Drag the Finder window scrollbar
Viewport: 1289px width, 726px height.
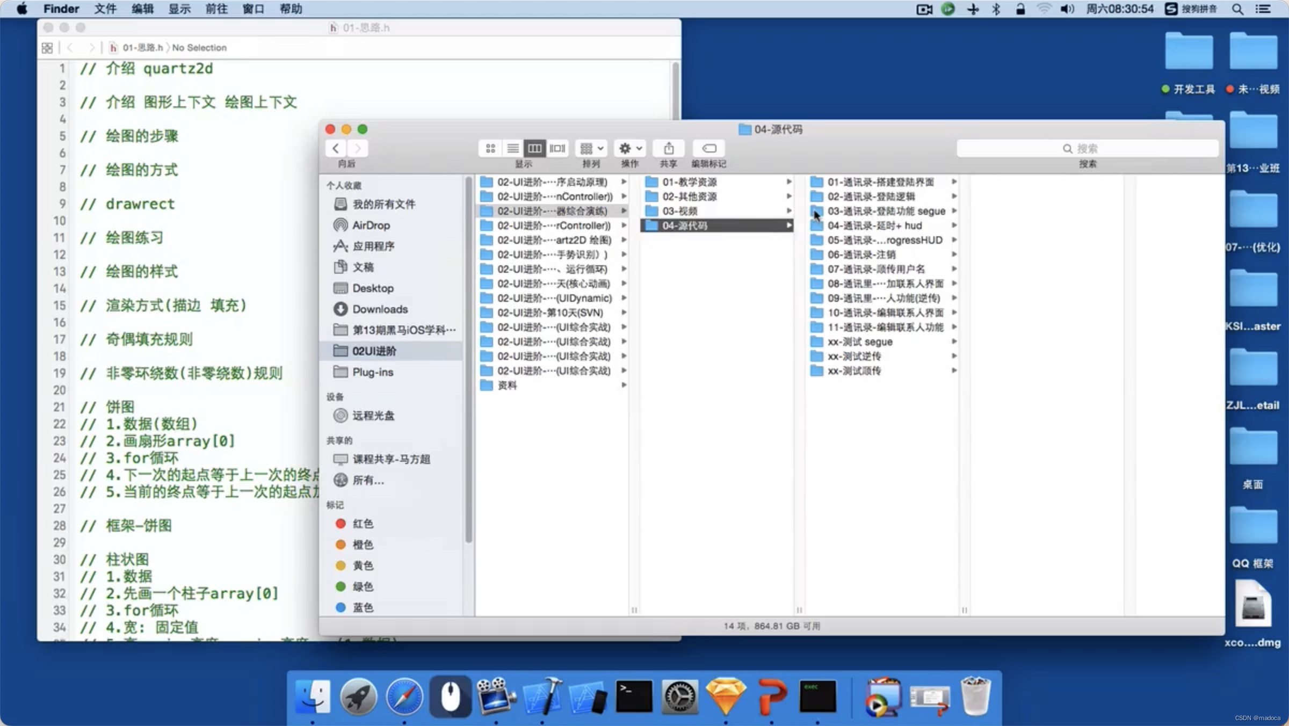click(x=635, y=611)
